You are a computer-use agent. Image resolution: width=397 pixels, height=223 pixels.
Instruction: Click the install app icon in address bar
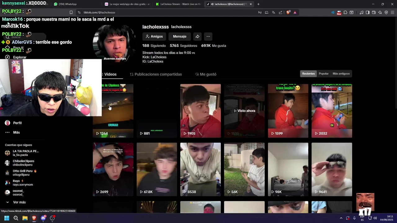pos(266,12)
